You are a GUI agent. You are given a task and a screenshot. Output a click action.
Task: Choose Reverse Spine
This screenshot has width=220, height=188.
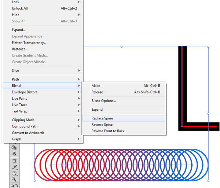[124, 125]
